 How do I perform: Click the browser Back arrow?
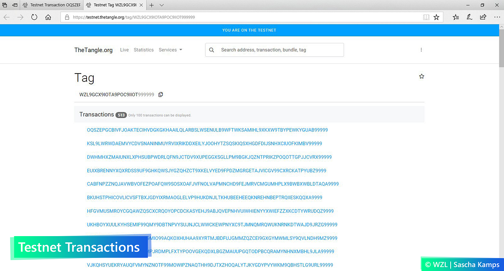tap(7, 17)
